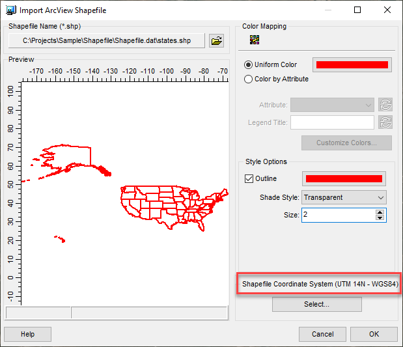This screenshot has width=403, height=347.
Task: Open the Shade Style dropdown
Action: click(x=344, y=197)
